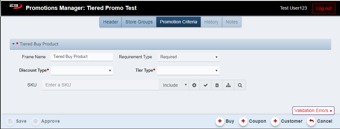The width and height of the screenshot is (340, 129).
Task: Click the checkmark validate SKU icon
Action: pyautogui.click(x=206, y=85)
